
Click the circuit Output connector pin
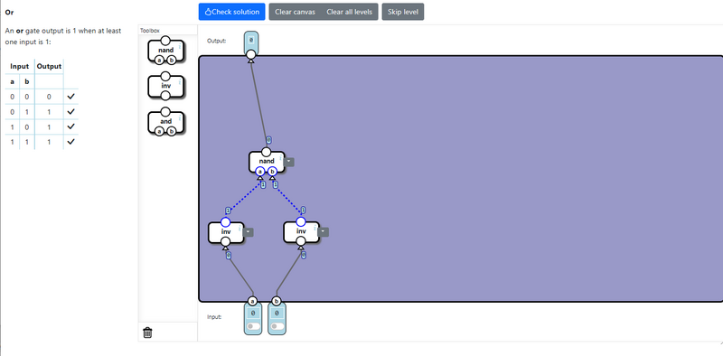(x=250, y=55)
